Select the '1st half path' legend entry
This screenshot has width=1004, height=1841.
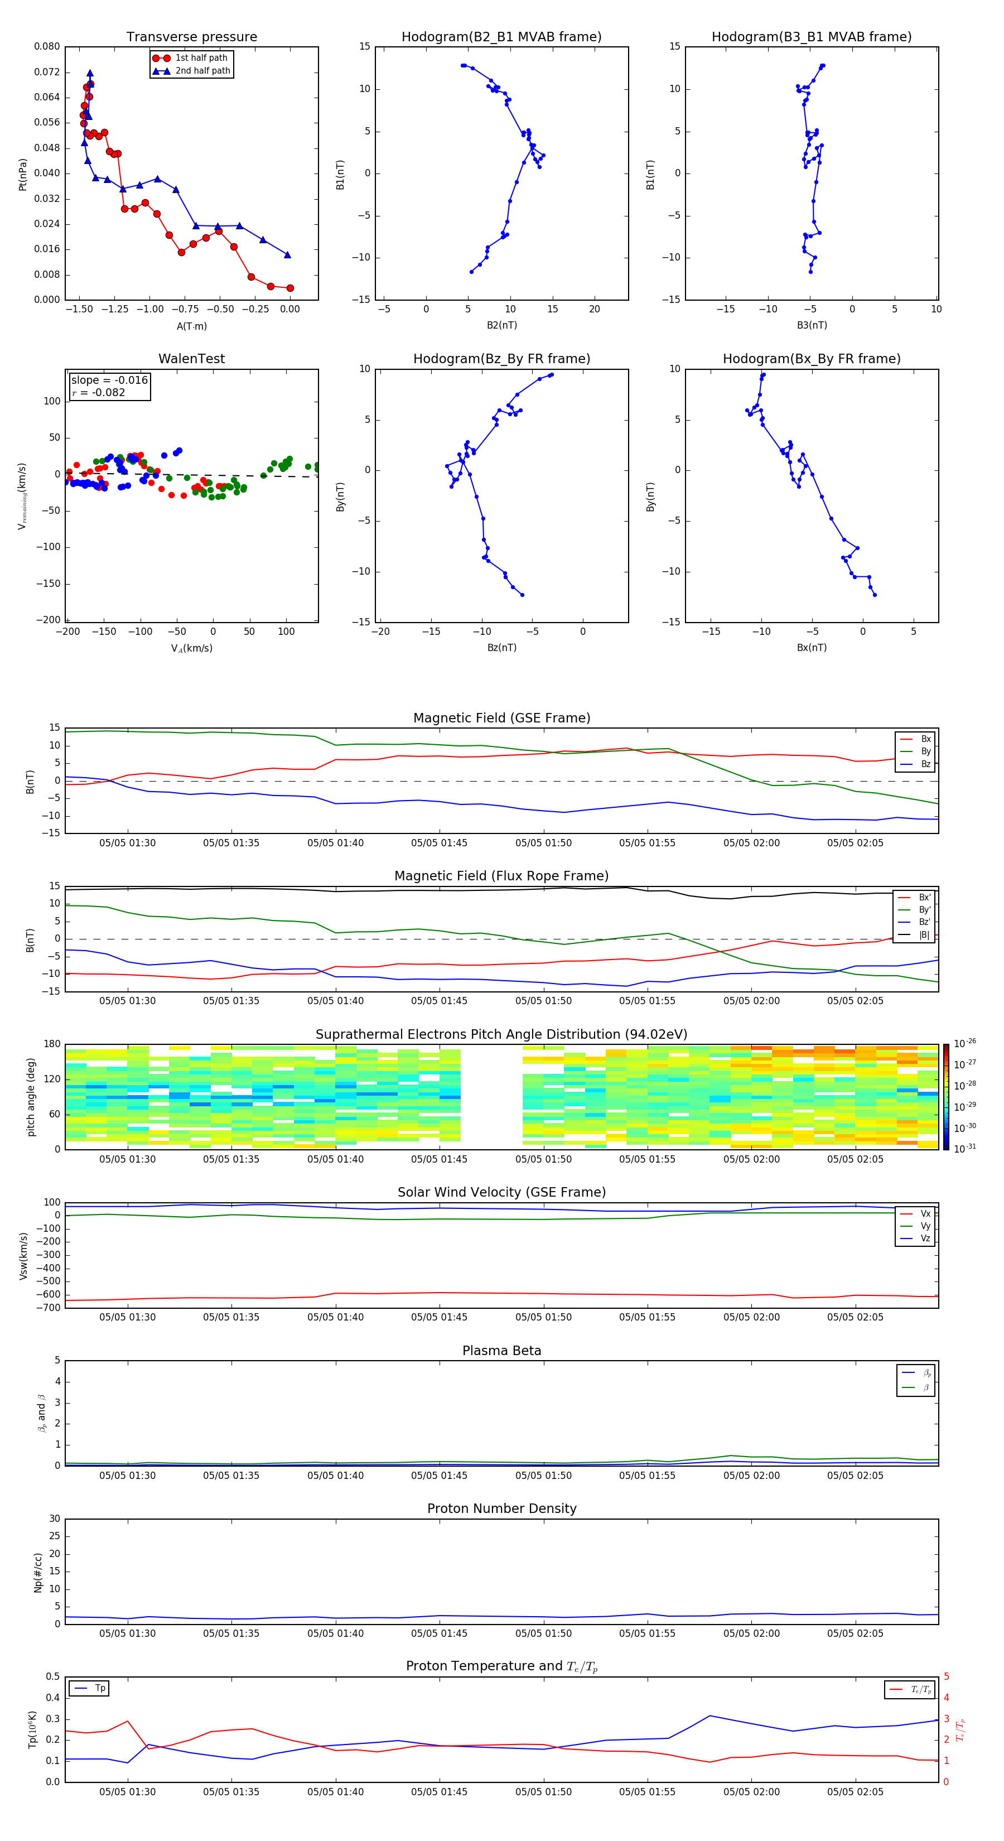pos(191,58)
